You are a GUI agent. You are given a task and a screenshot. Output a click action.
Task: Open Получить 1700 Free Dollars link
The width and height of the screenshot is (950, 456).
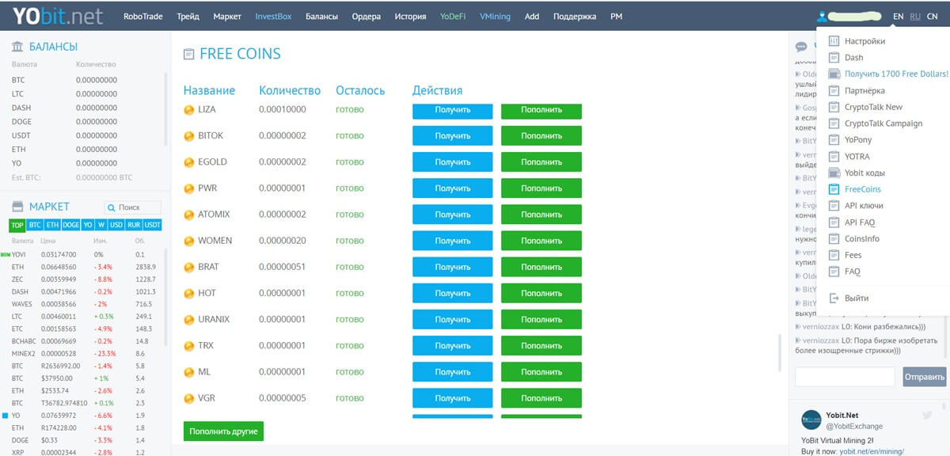896,74
